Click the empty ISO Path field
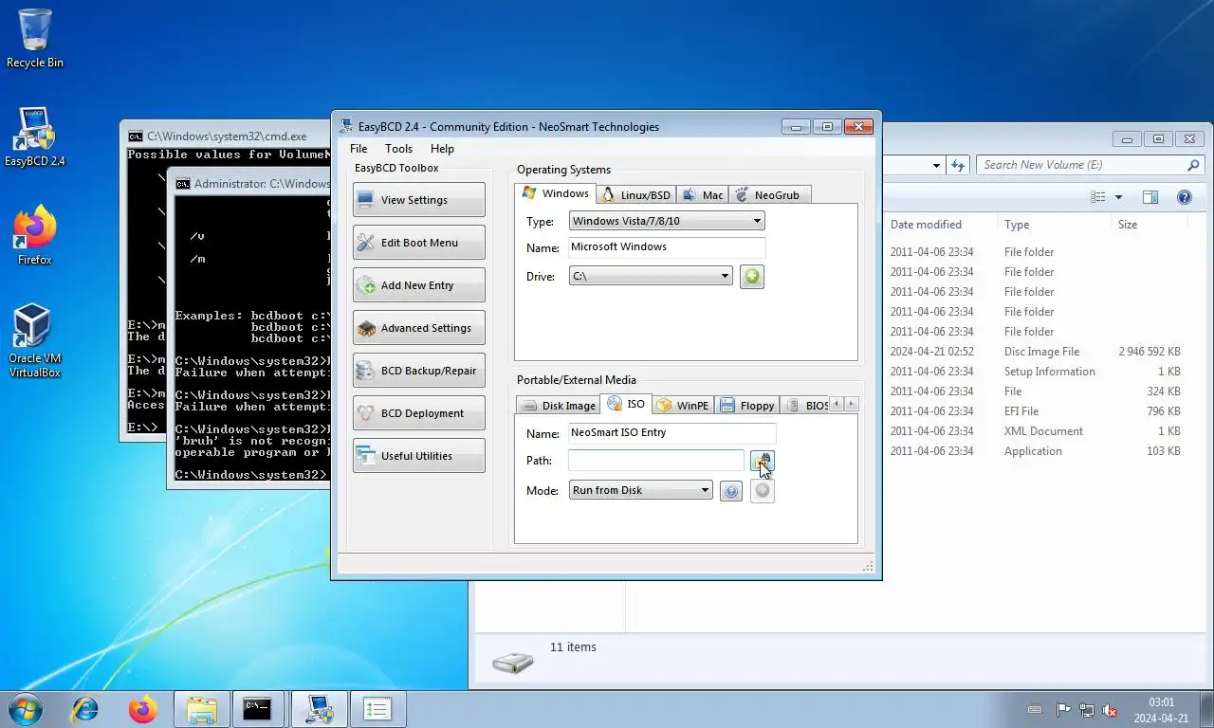 point(656,461)
